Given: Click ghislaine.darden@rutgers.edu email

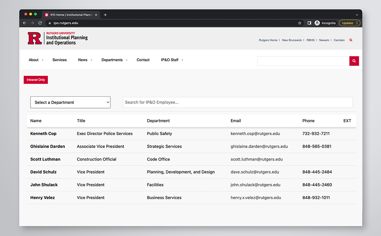Looking at the screenshot, I should coord(259,147).
